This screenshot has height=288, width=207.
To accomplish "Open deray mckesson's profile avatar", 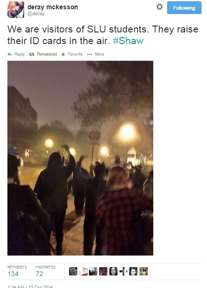I will tap(16, 10).
